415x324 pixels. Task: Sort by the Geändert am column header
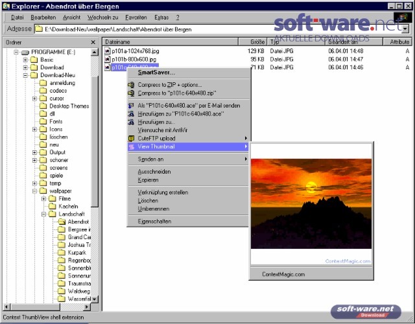point(354,41)
